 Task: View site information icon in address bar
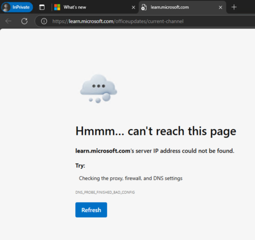[44, 21]
